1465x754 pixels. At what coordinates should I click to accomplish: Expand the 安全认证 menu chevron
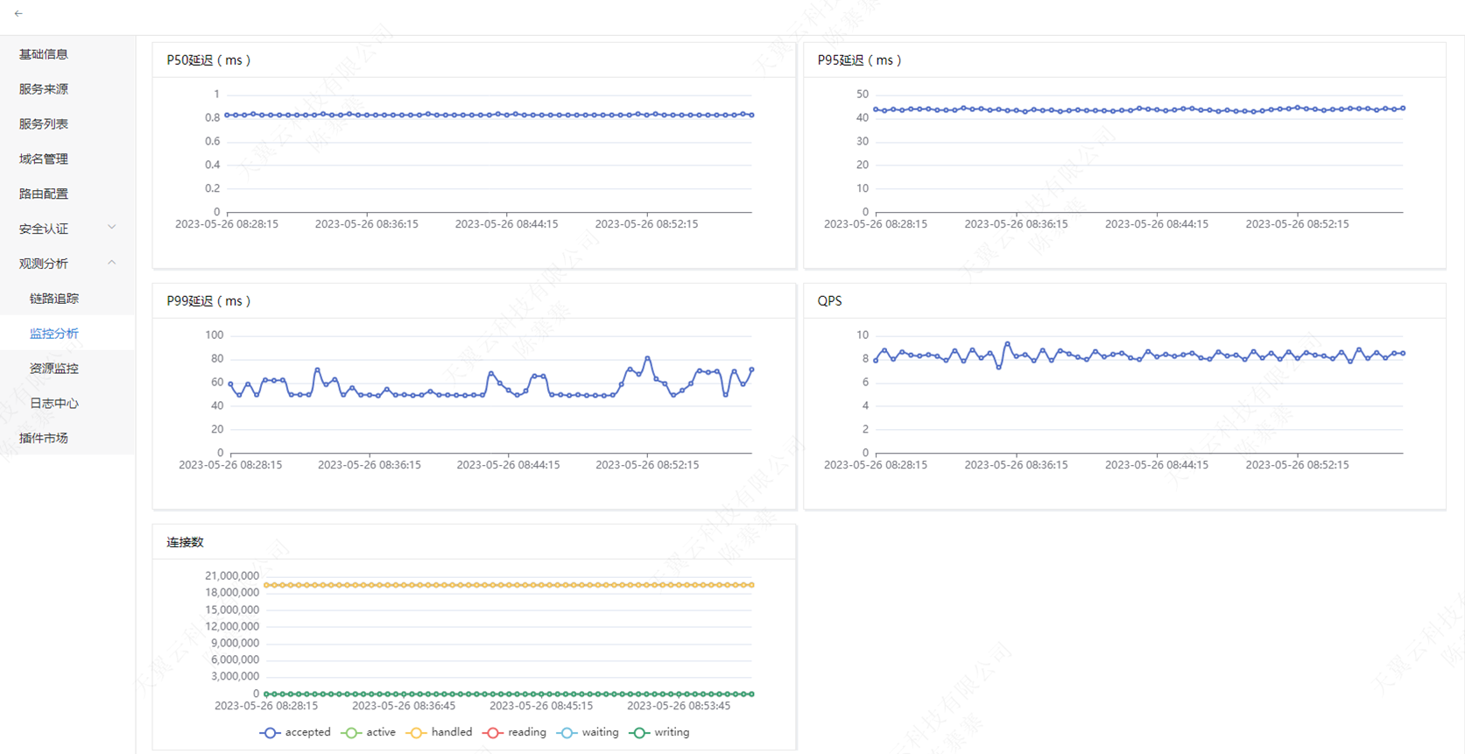pyautogui.click(x=111, y=229)
